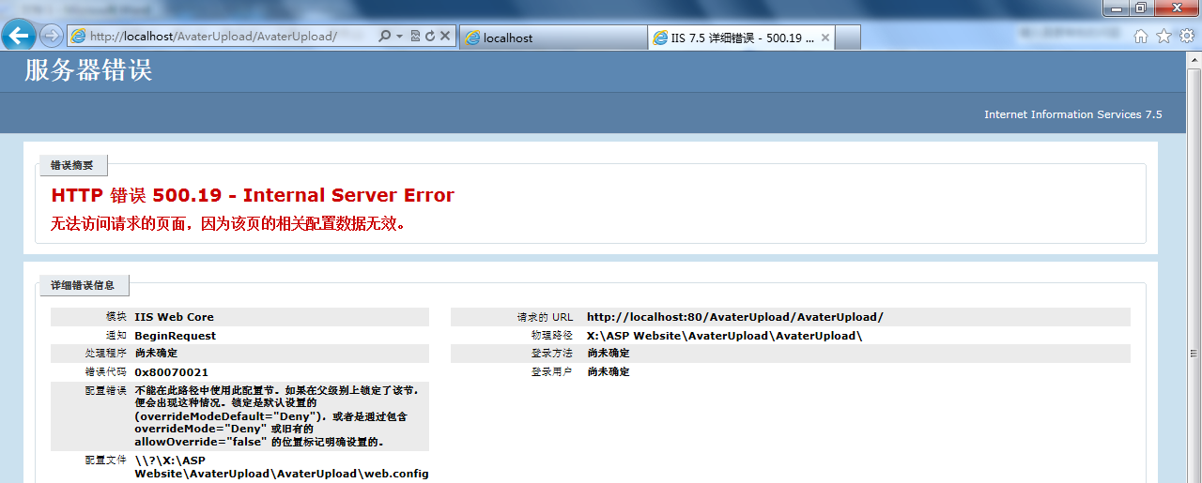Minimize the browser window
The width and height of the screenshot is (1202, 483).
[1116, 8]
